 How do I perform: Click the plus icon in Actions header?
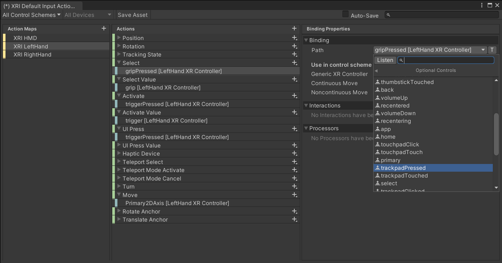(294, 29)
